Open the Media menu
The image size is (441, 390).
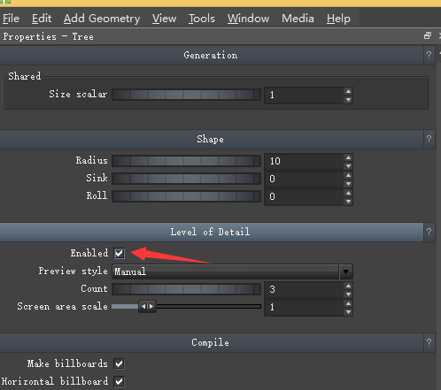298,19
